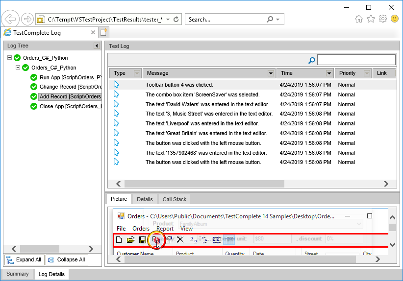Image resolution: width=403 pixels, height=281 pixels.
Task: Click the smiley feedback icon
Action: [395, 19]
